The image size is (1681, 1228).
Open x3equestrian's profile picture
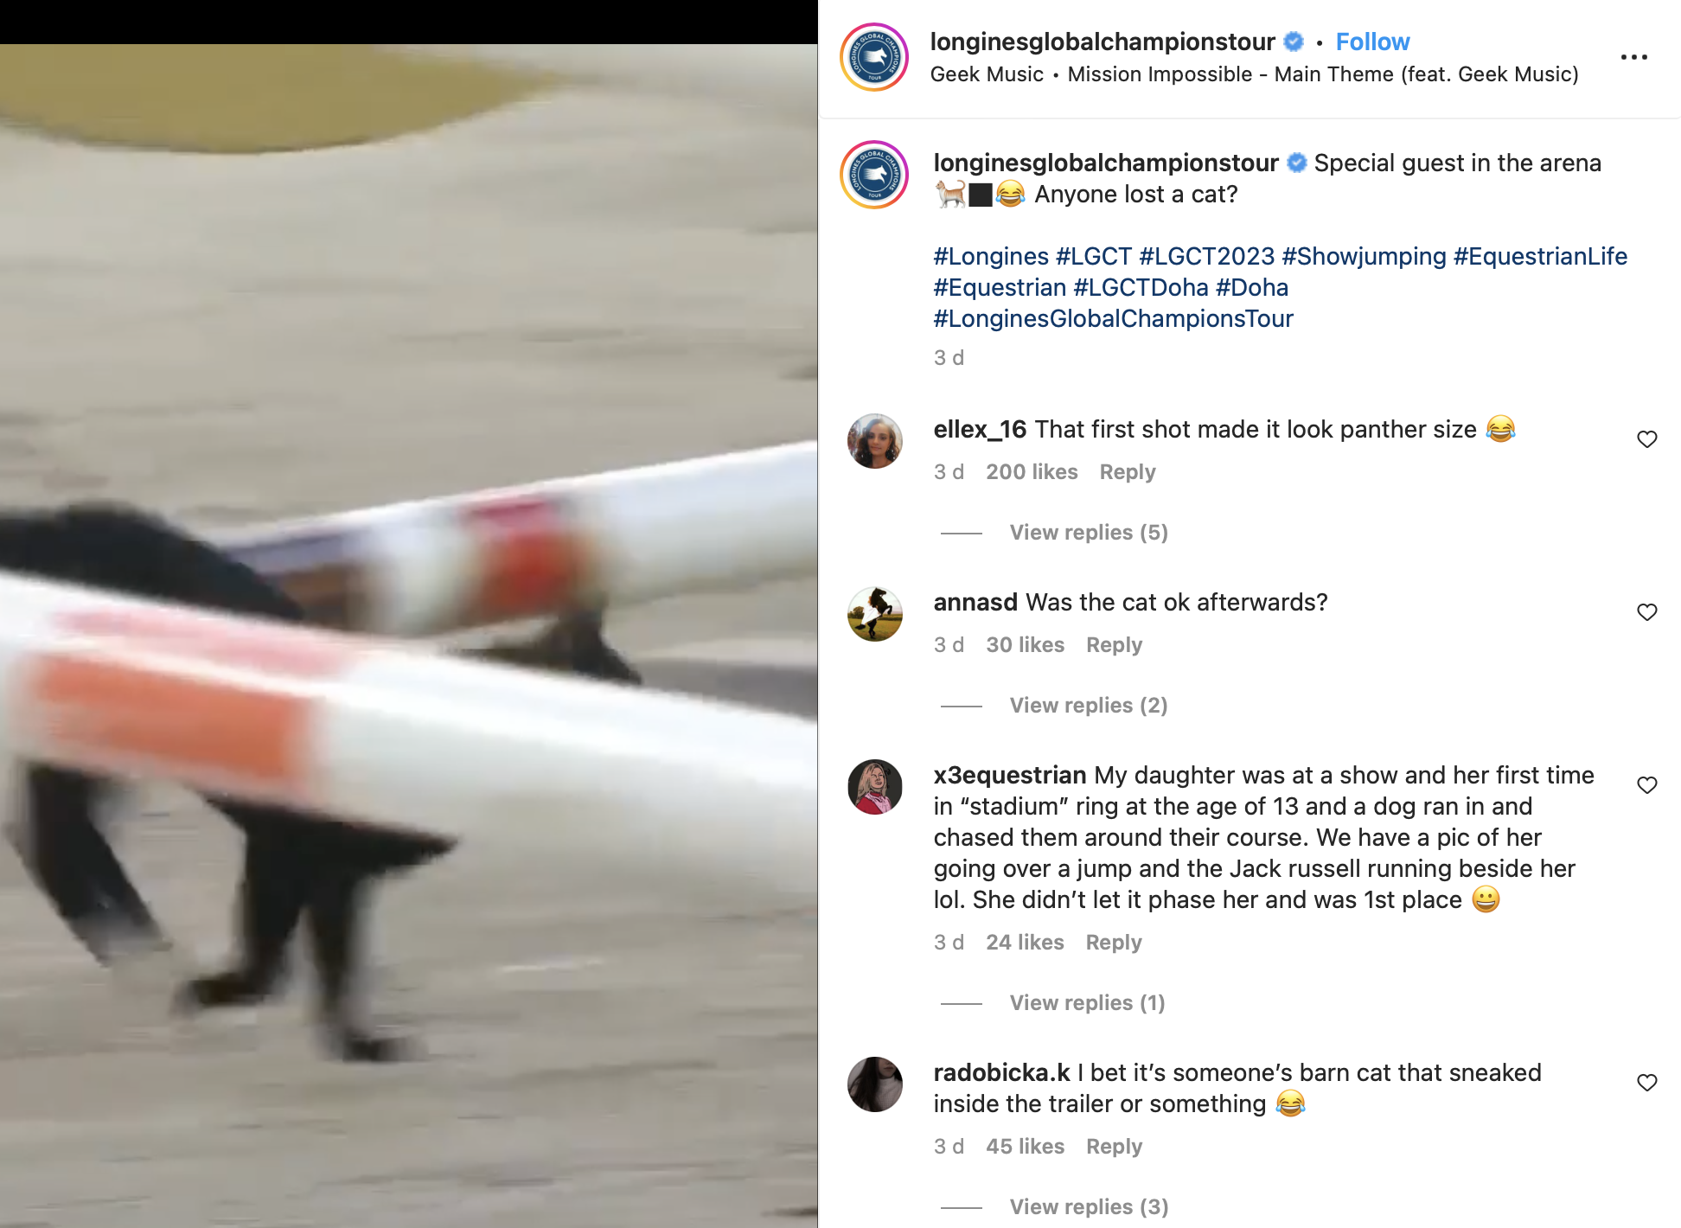874,787
